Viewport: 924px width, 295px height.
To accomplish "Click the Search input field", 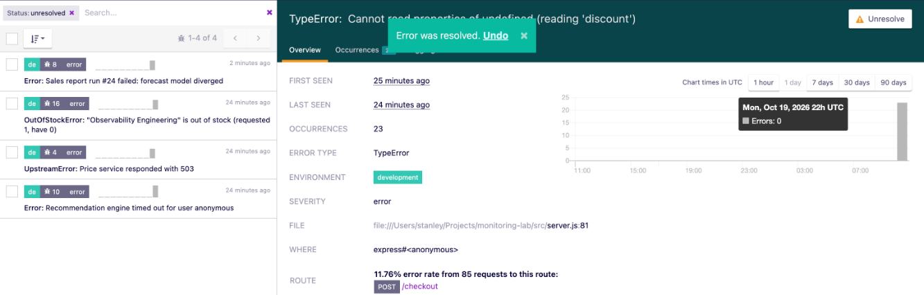I will (x=172, y=12).
